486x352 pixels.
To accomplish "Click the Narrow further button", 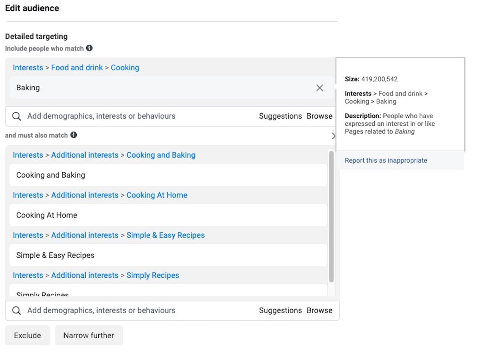I will click(x=89, y=335).
